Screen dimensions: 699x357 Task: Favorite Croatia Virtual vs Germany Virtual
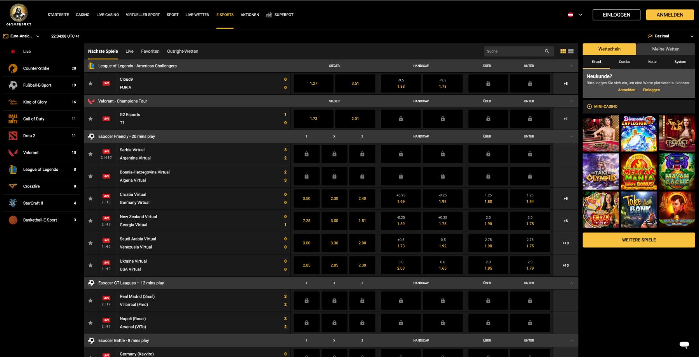[x=90, y=199]
